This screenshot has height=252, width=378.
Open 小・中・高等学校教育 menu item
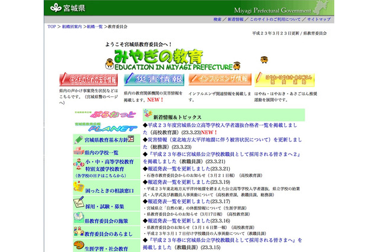109,161
